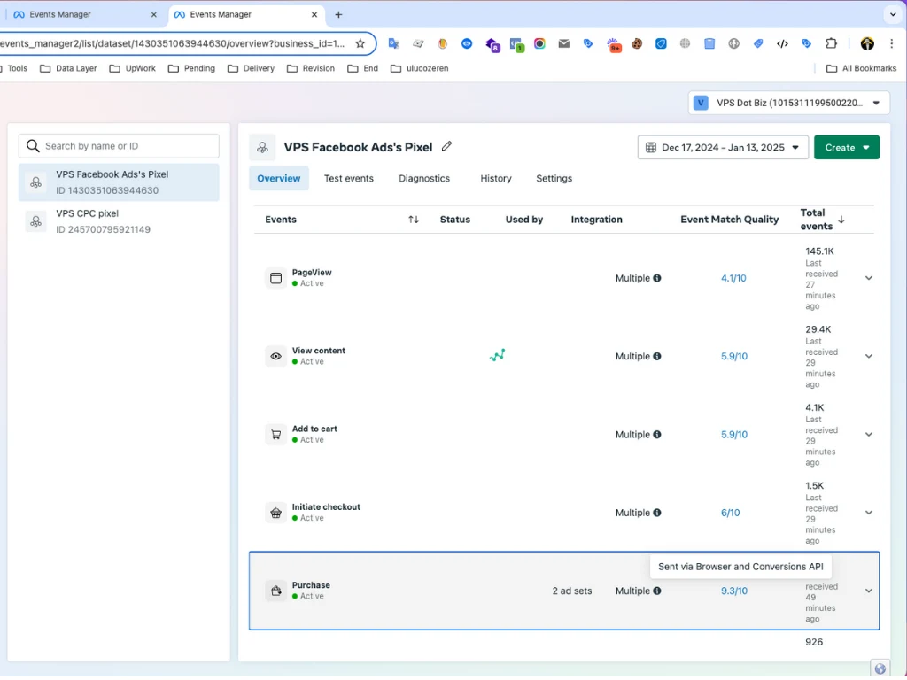
Task: Click the bookmark star in the address bar
Action: point(360,42)
